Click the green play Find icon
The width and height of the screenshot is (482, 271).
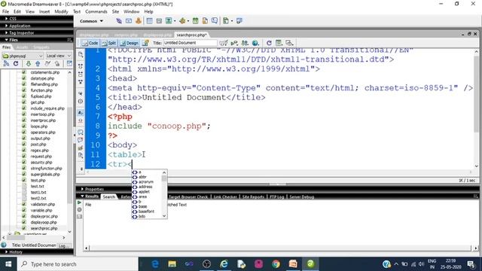[79, 202]
